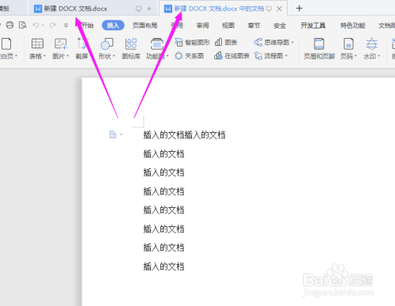Click first line 插入的文档插入的文档
395x306 pixels.
tap(184, 135)
